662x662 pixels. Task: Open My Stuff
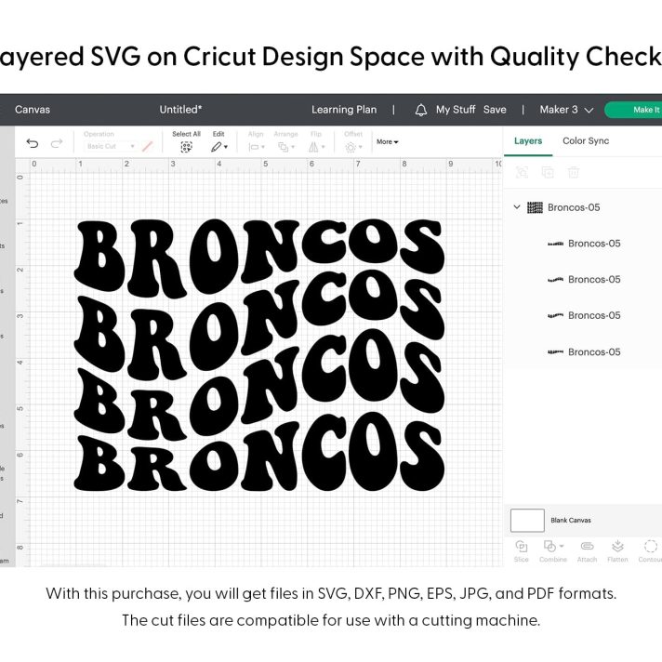[456, 110]
